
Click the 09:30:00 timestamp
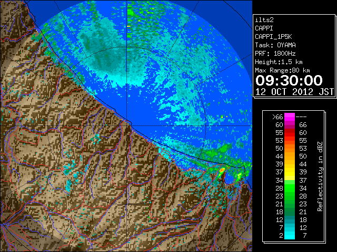click(289, 80)
